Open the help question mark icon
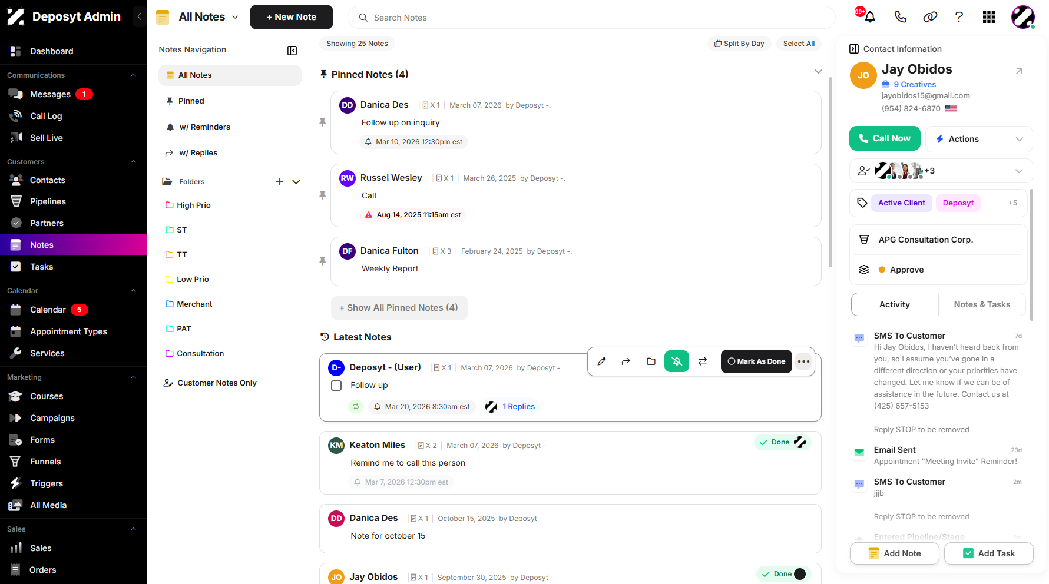 click(959, 17)
